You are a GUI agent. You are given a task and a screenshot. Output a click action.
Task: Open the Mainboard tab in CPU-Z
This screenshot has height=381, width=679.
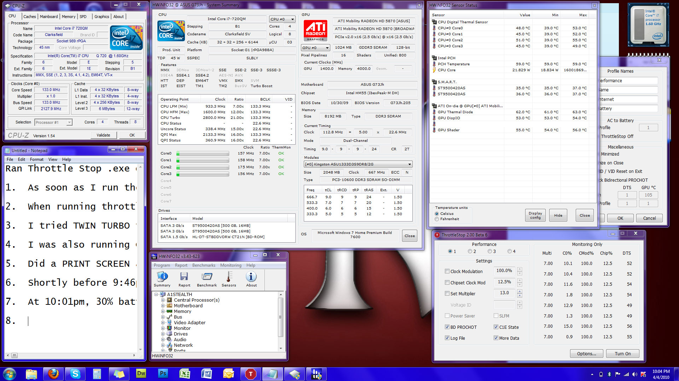pos(49,17)
